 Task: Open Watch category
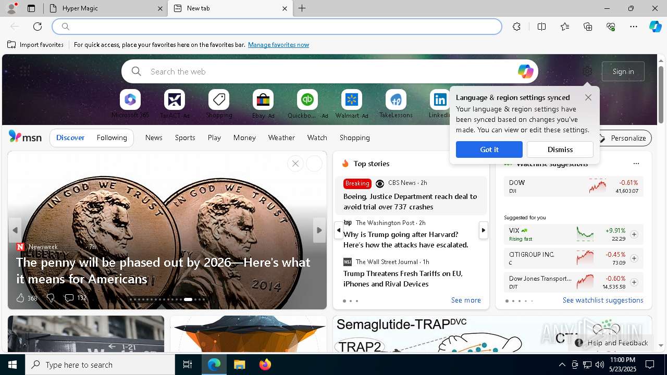(317, 137)
